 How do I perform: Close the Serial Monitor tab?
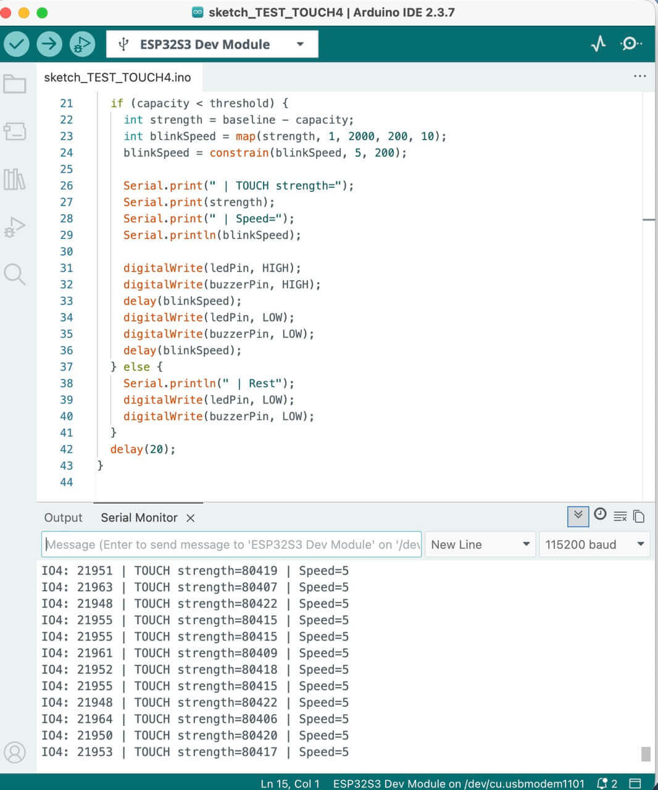coord(191,518)
